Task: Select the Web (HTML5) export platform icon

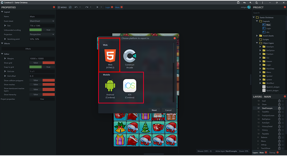Action: (110, 56)
